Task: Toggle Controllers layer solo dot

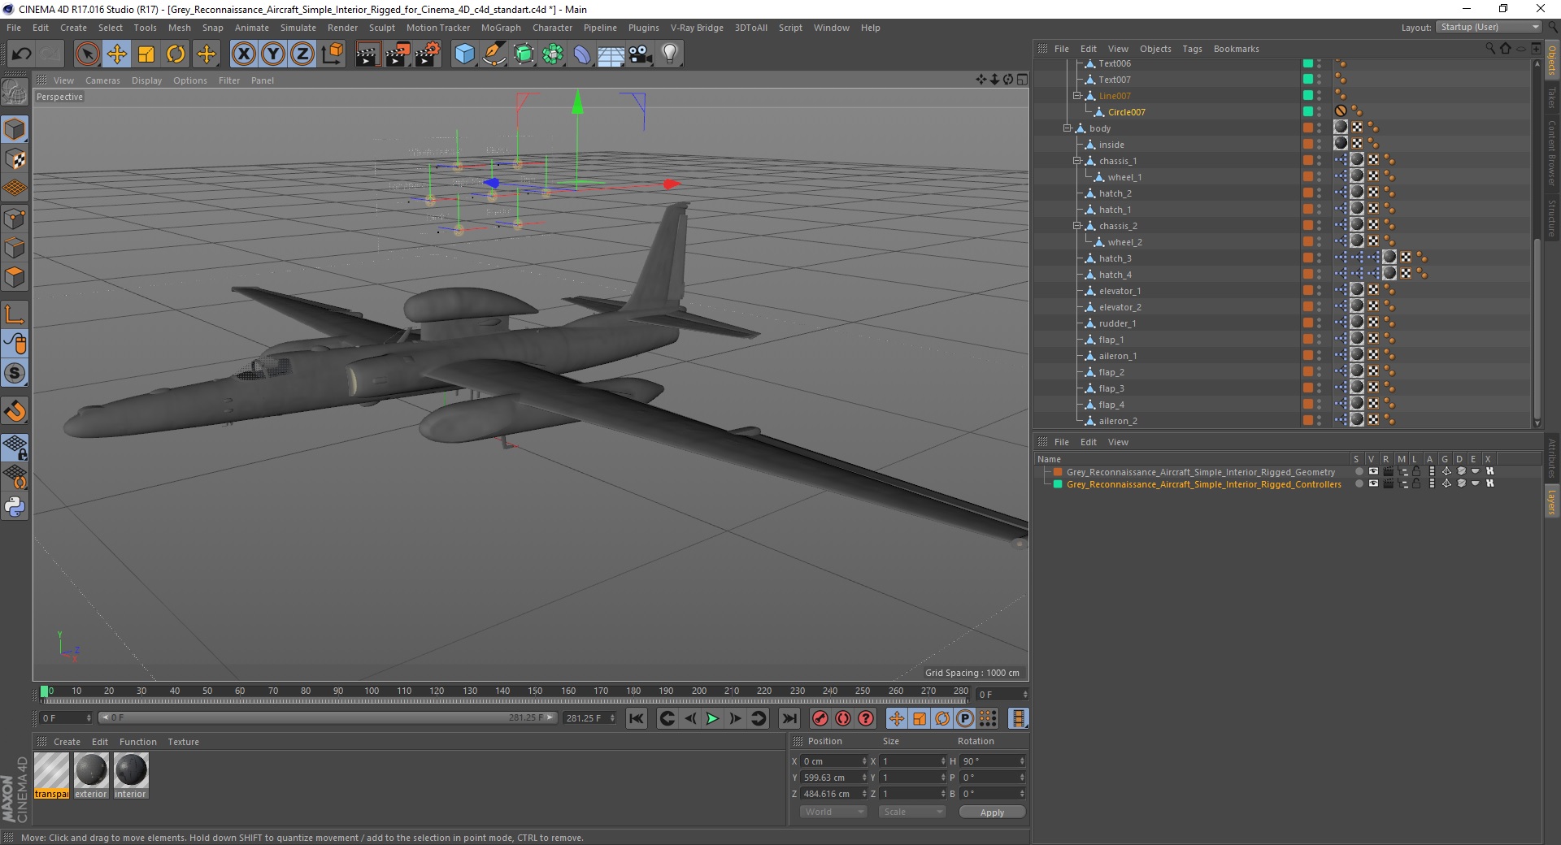Action: coord(1359,483)
